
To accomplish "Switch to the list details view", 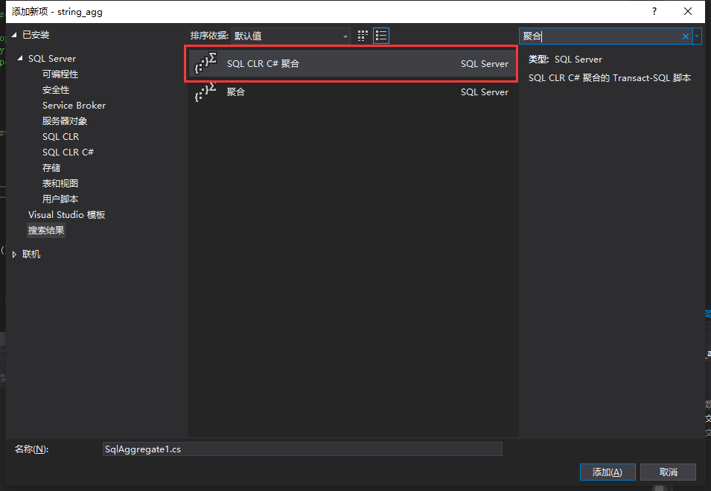I will (381, 36).
